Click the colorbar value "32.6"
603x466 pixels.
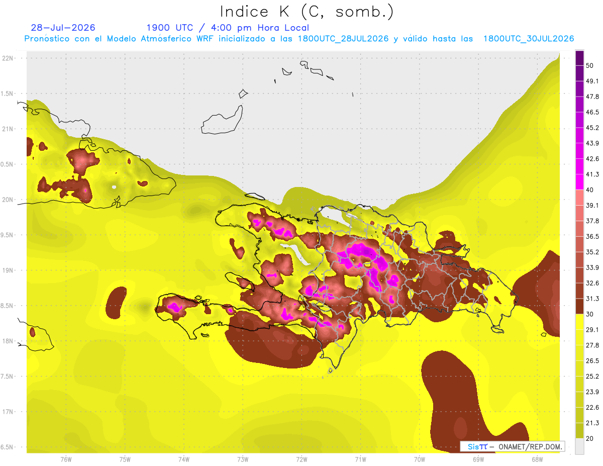[x=592, y=283]
